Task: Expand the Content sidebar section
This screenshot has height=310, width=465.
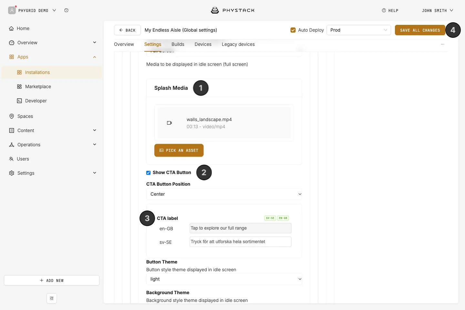Action: [x=95, y=130]
